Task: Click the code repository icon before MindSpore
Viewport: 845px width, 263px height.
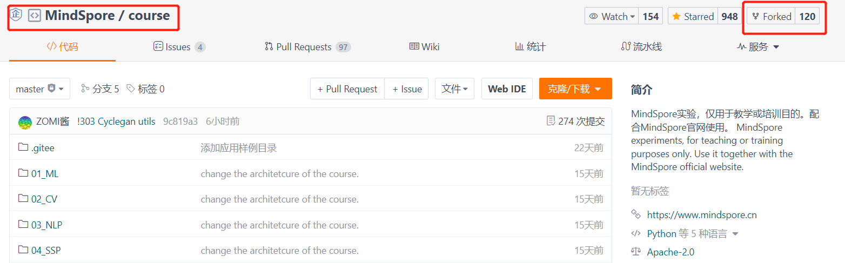Action: 34,16
